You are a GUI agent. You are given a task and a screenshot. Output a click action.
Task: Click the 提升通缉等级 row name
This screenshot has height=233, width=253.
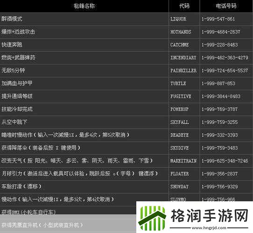[17, 96]
